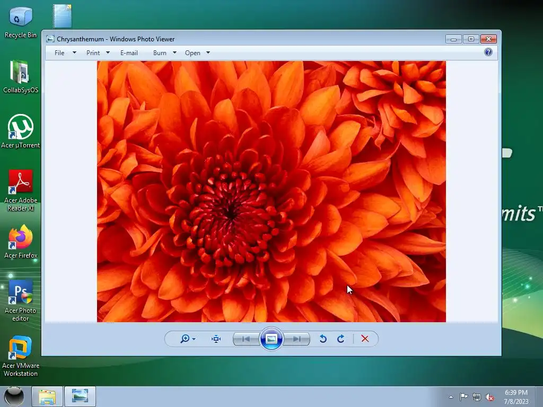Open the muted volume tray icon
The width and height of the screenshot is (543, 407).
point(489,397)
